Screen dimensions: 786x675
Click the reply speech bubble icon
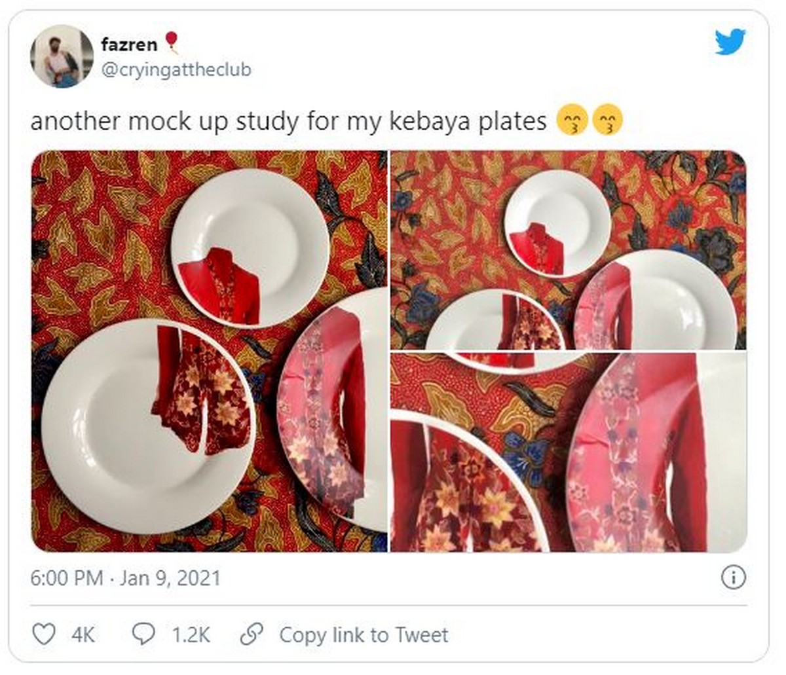(144, 634)
